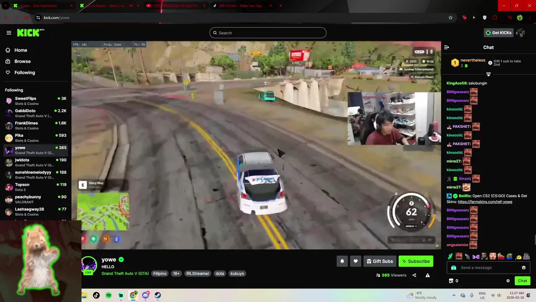The height and width of the screenshot is (302, 536).
Task: Click the Filipino tag
Action: click(x=160, y=273)
